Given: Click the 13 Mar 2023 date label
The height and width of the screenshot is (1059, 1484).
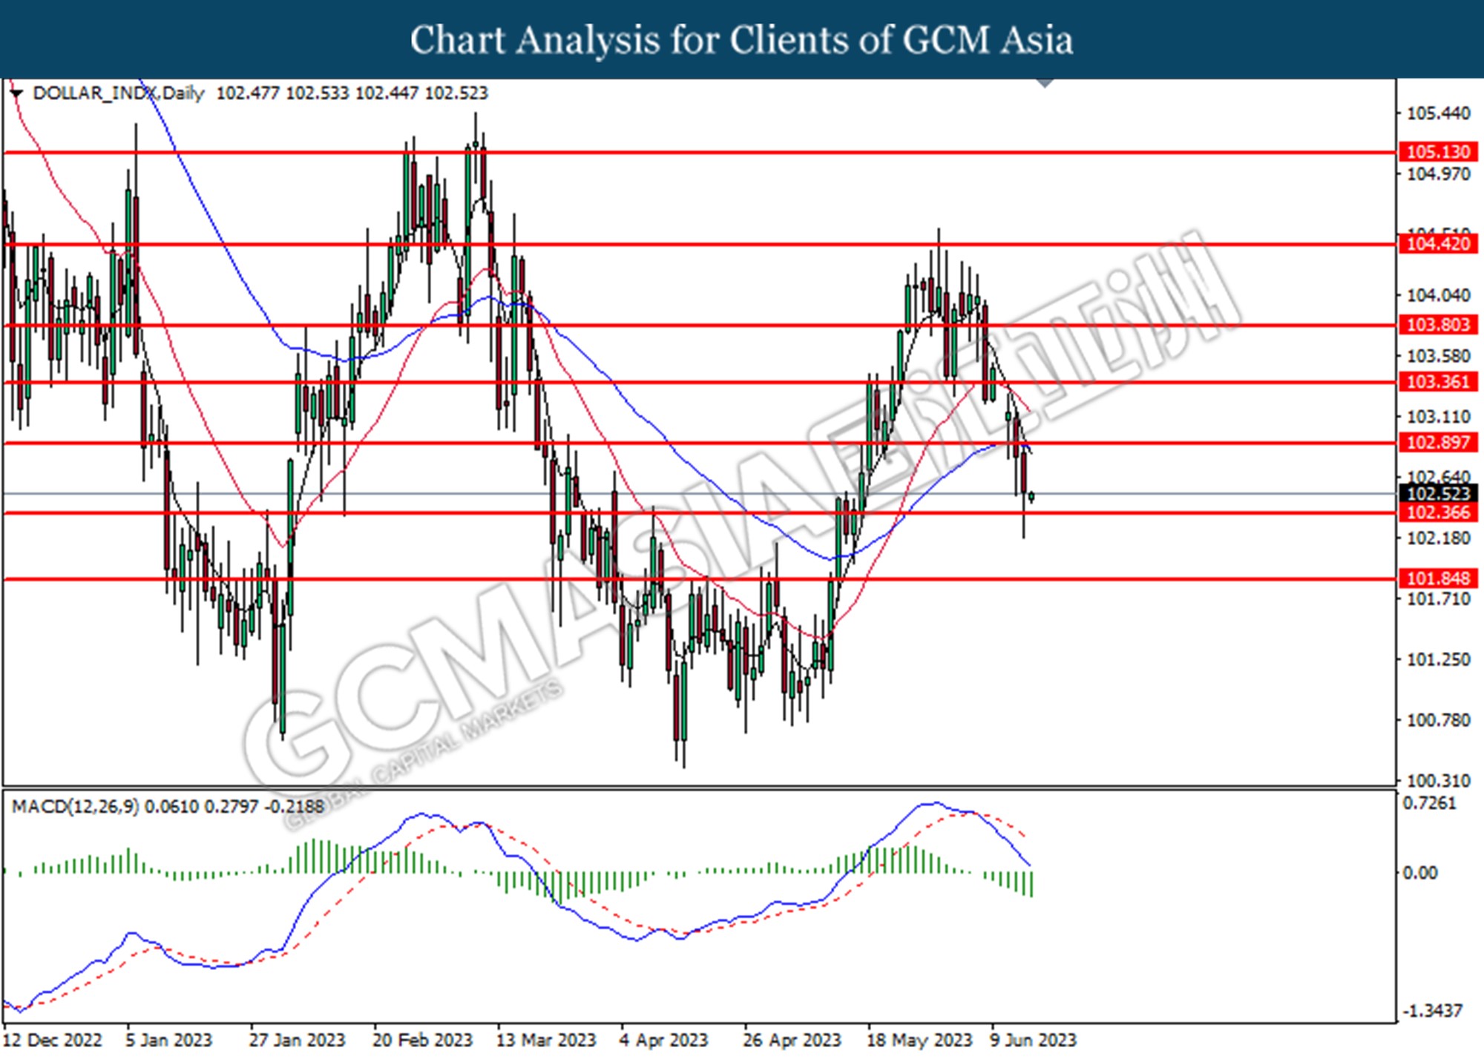Looking at the screenshot, I should (x=546, y=1040).
